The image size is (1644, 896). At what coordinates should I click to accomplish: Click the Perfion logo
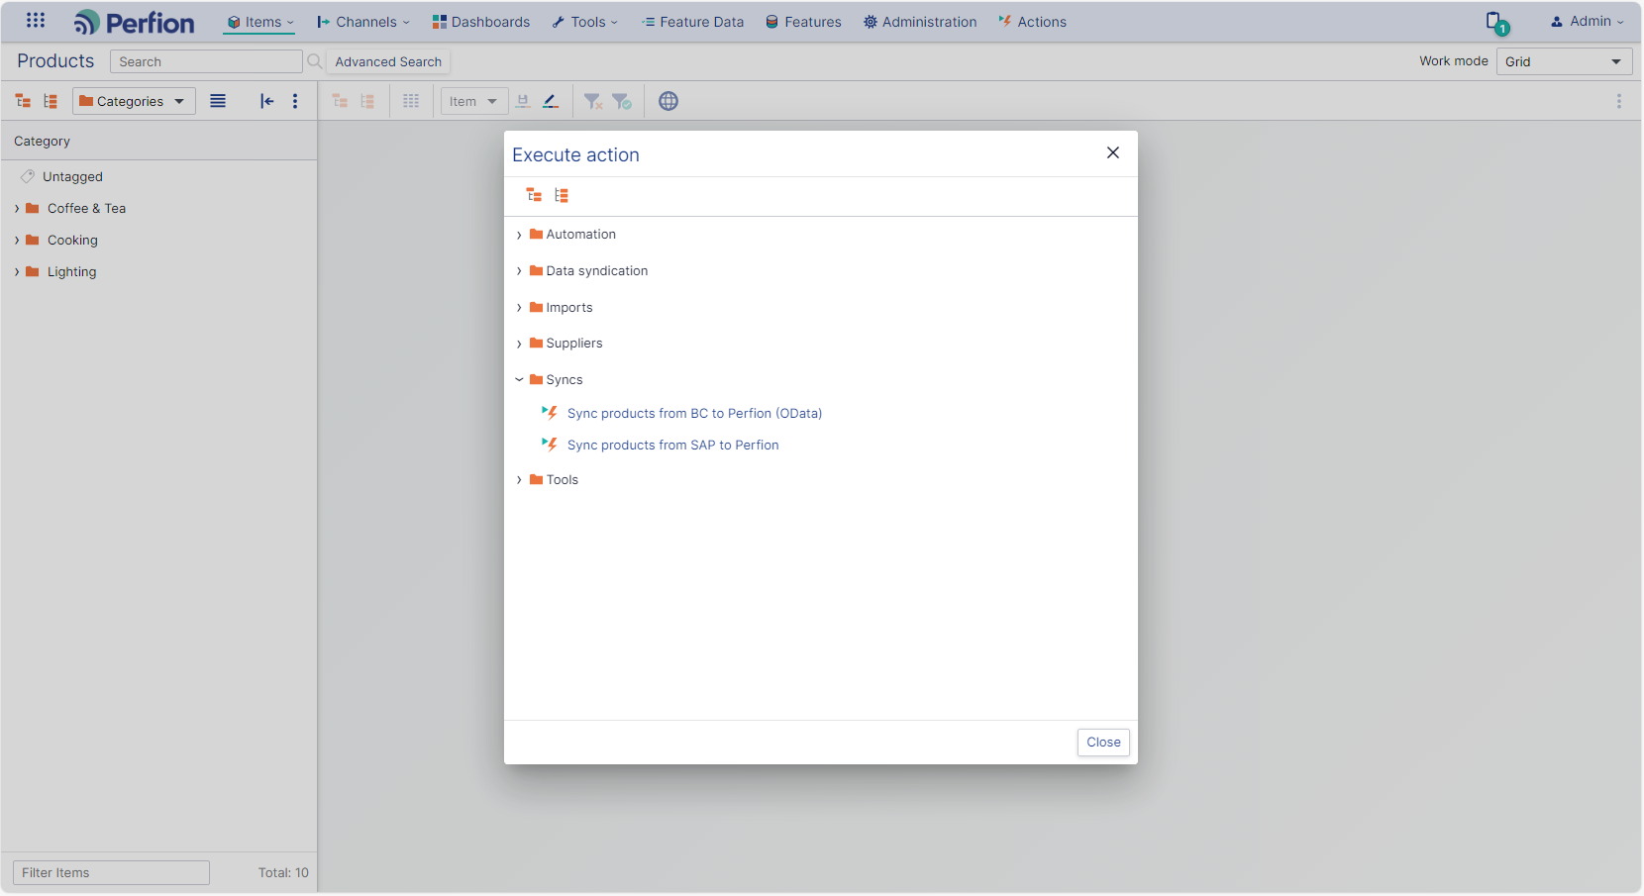135,22
